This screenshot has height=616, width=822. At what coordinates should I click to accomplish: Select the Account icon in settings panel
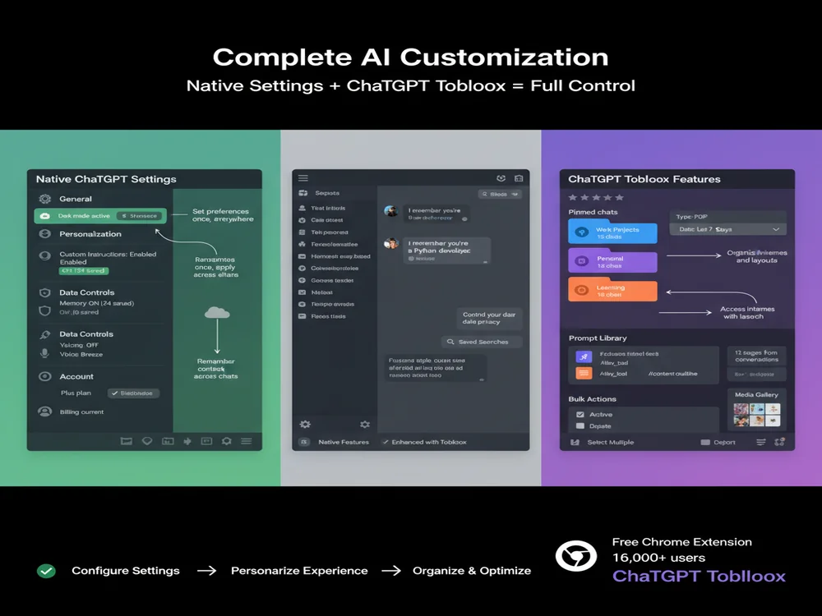click(43, 376)
